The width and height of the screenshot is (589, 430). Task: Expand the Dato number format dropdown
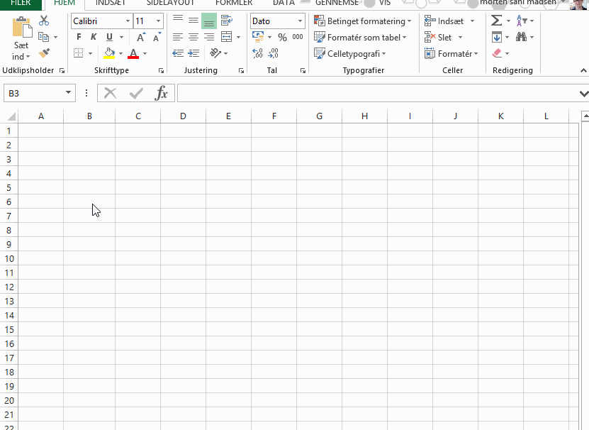[300, 21]
